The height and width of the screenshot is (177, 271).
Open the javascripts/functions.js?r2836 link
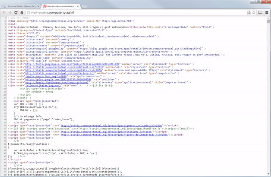(106, 132)
